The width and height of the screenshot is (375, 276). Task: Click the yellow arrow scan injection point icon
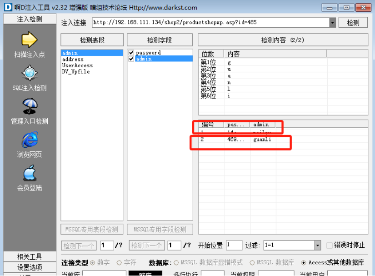pyautogui.click(x=30, y=40)
